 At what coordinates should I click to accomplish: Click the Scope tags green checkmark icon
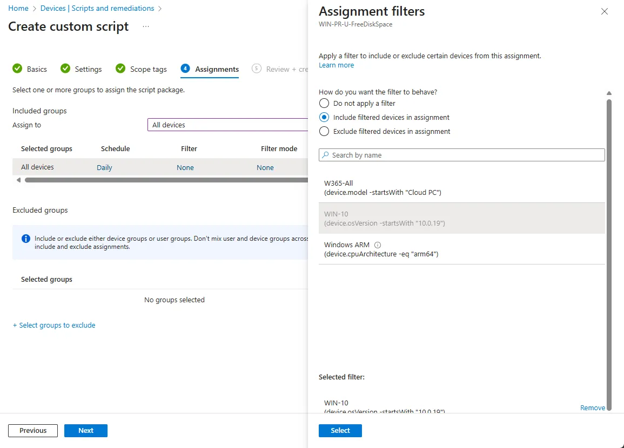(120, 69)
